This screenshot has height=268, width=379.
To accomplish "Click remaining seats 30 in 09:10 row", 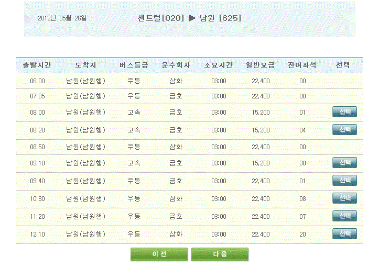I will pos(302,163).
